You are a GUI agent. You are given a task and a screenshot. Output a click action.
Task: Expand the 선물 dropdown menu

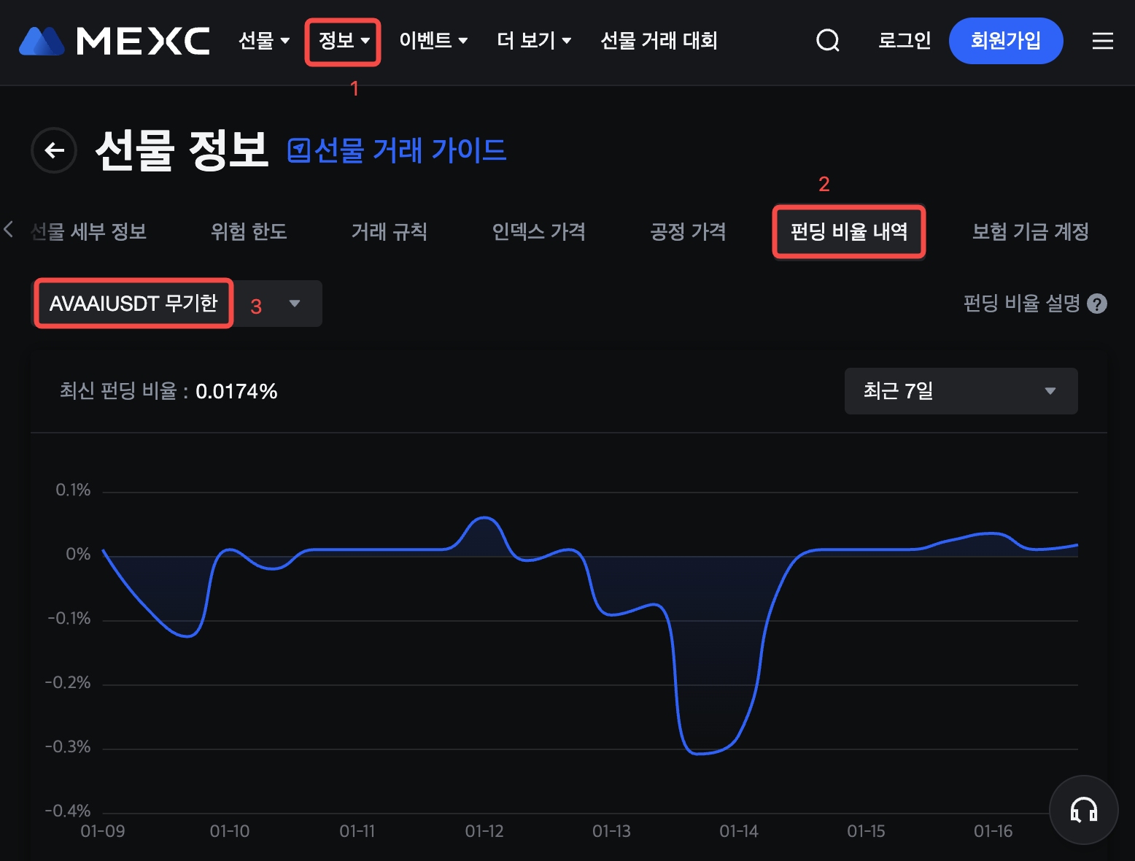coord(264,41)
